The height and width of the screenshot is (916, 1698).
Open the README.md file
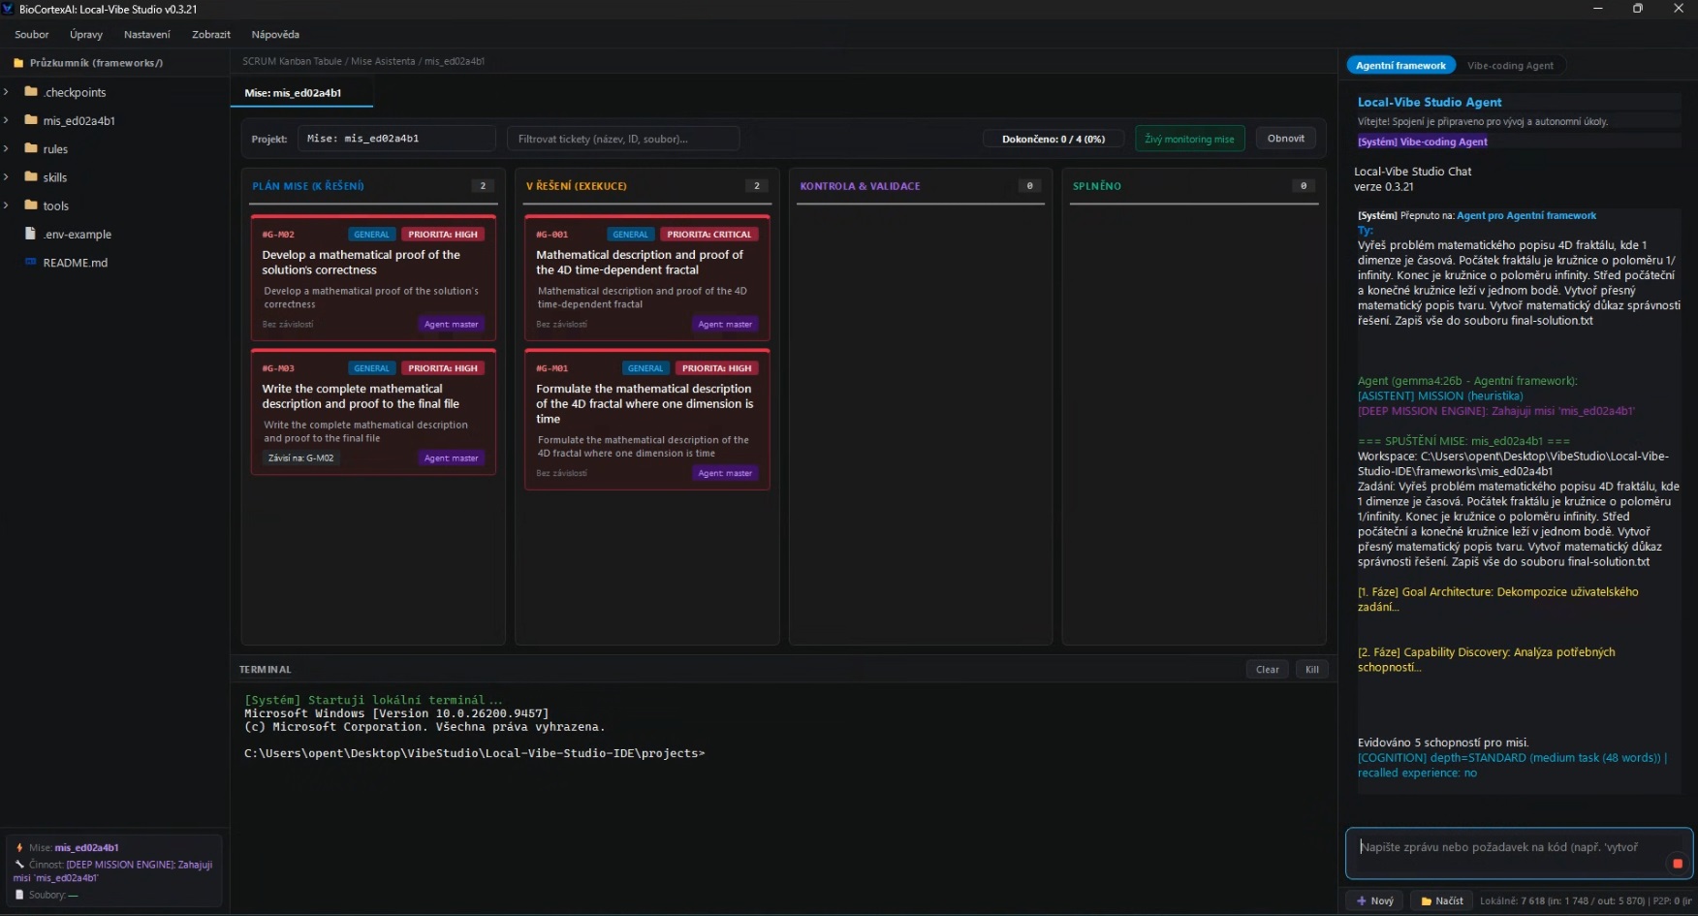[76, 263]
